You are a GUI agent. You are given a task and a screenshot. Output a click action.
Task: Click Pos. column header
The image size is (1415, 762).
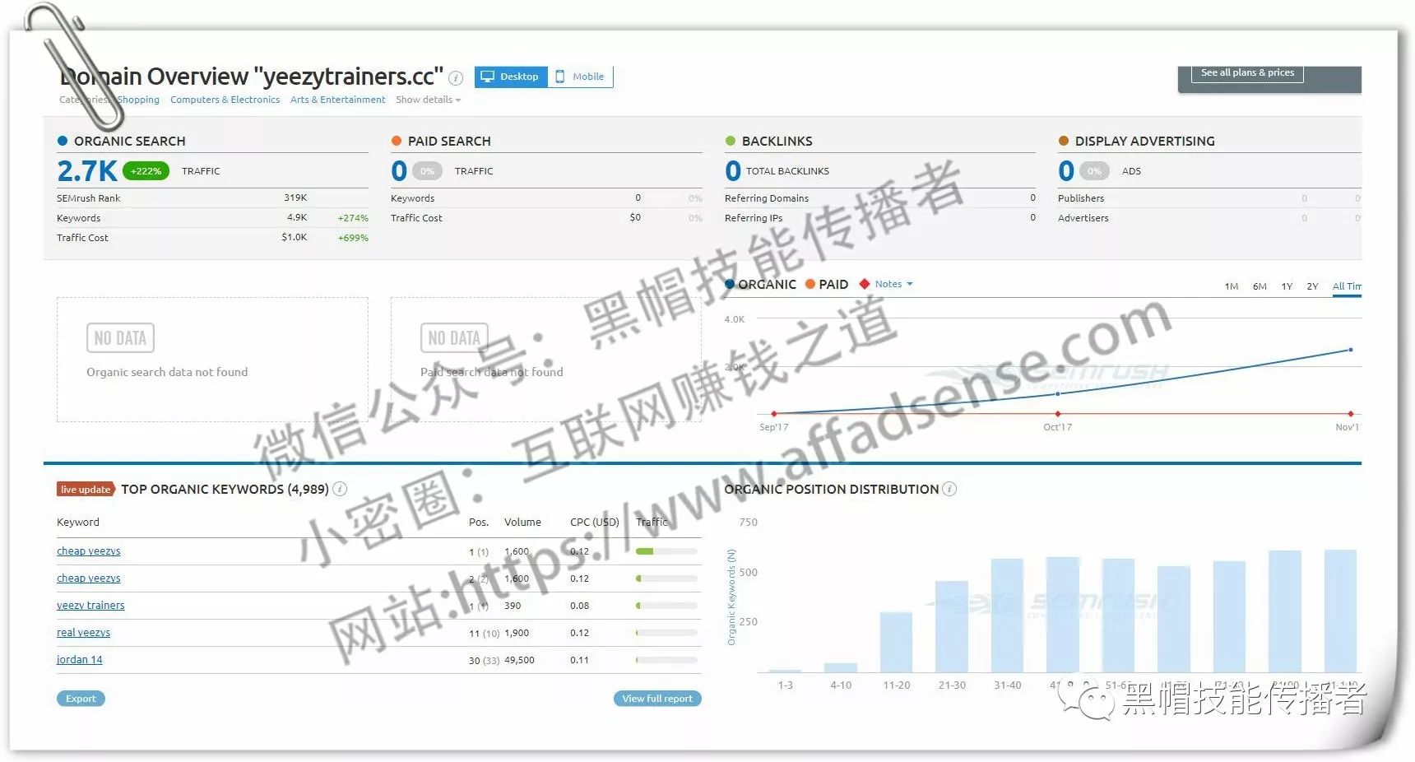pyautogui.click(x=479, y=523)
